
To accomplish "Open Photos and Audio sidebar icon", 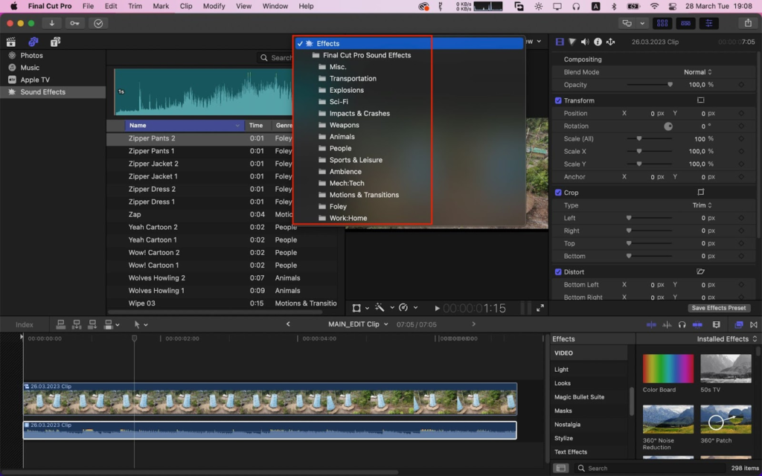I will pos(33,42).
